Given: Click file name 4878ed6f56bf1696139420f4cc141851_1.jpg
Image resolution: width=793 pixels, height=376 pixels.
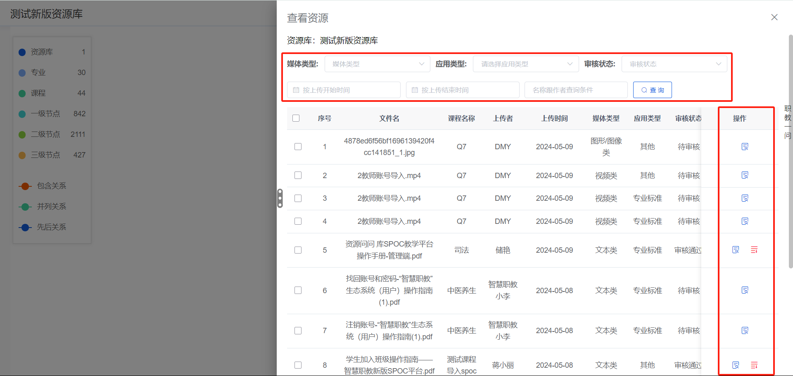Looking at the screenshot, I should coord(389,147).
